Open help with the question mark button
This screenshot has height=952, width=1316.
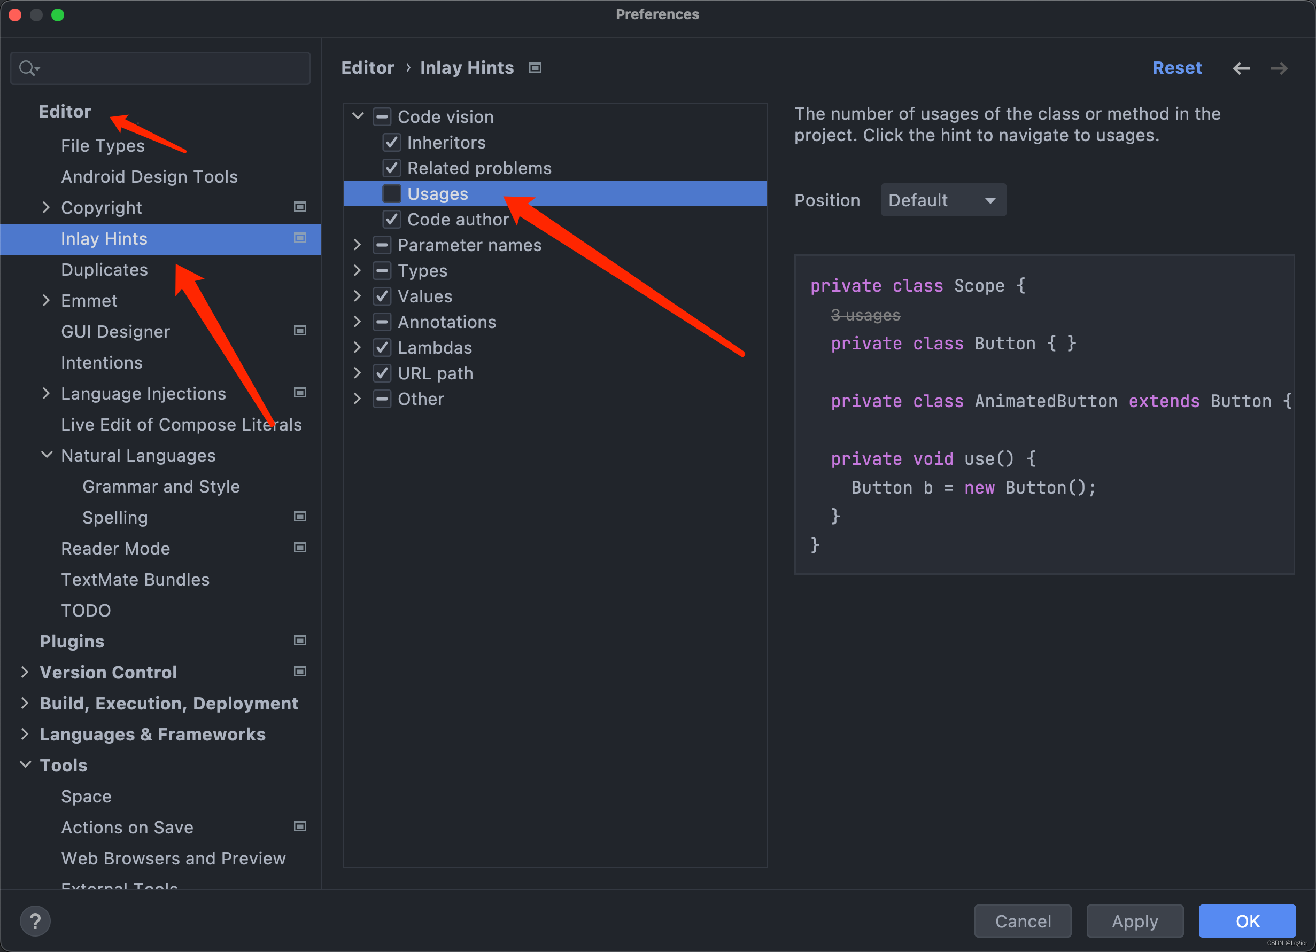click(x=35, y=920)
